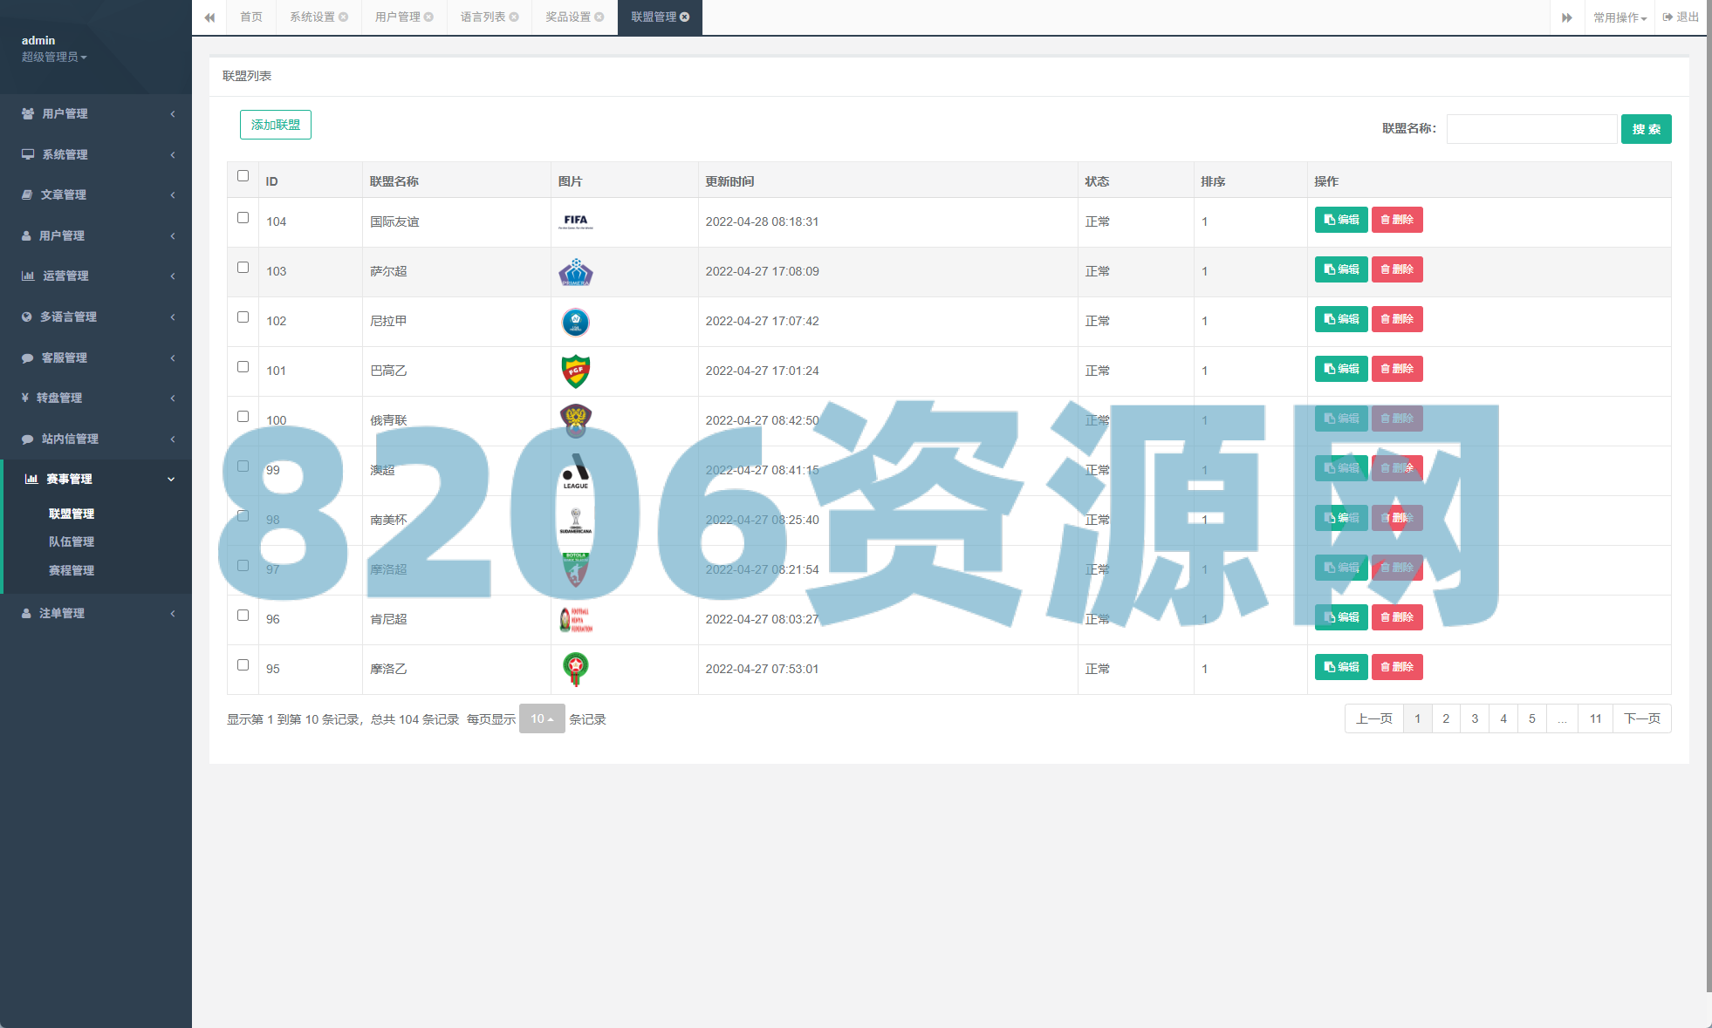Screen dimensions: 1712x1028
Task: Click the 联盟管理 sidebar submenu item
Action: 72,514
